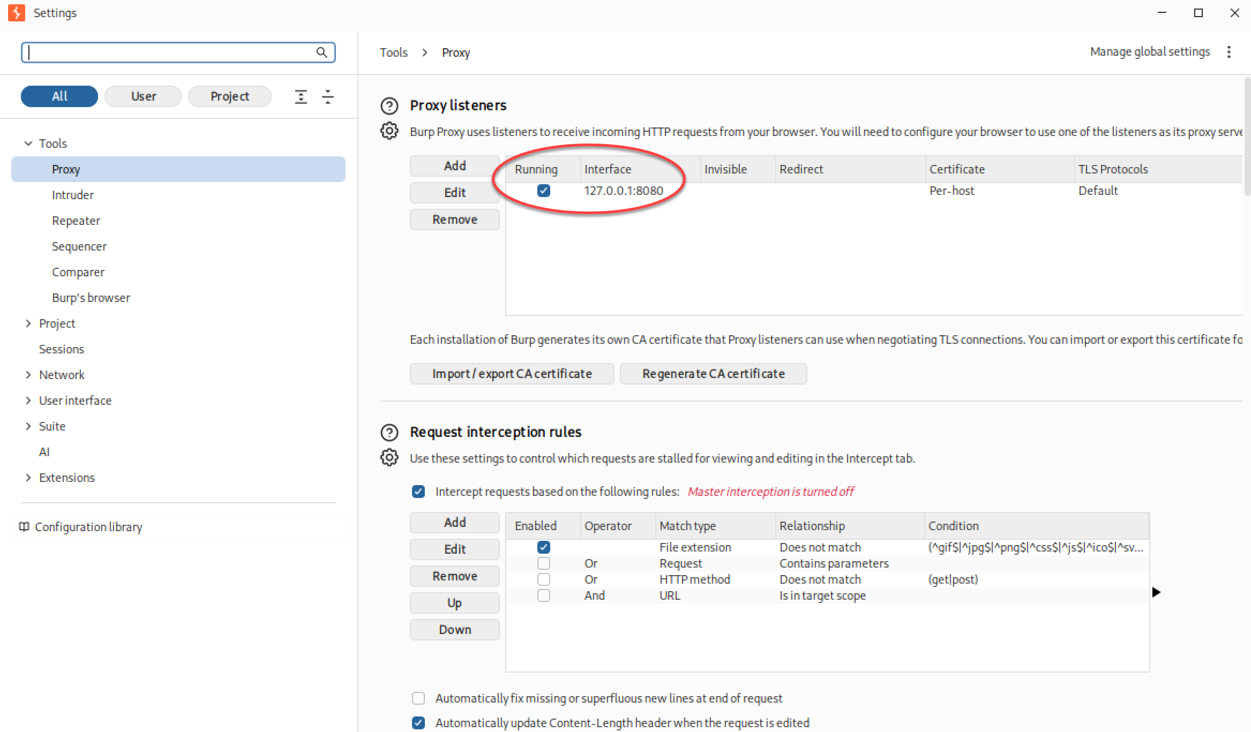The width and height of the screenshot is (1251, 732).
Task: Open Burp's browser settings
Action: tap(91, 298)
